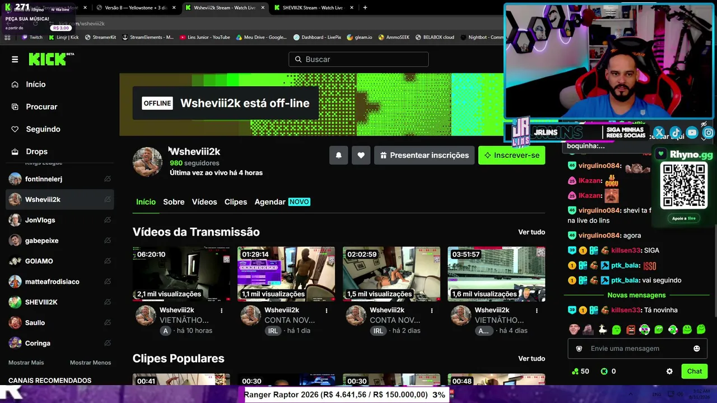
Task: Click the red angry face emote
Action: click(x=630, y=330)
